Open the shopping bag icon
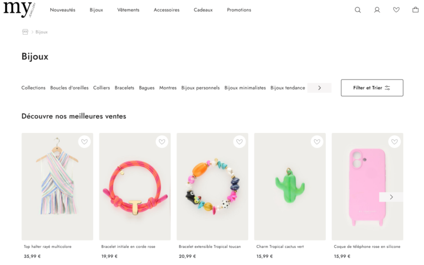This screenshot has width=424, height=265. [x=416, y=10]
